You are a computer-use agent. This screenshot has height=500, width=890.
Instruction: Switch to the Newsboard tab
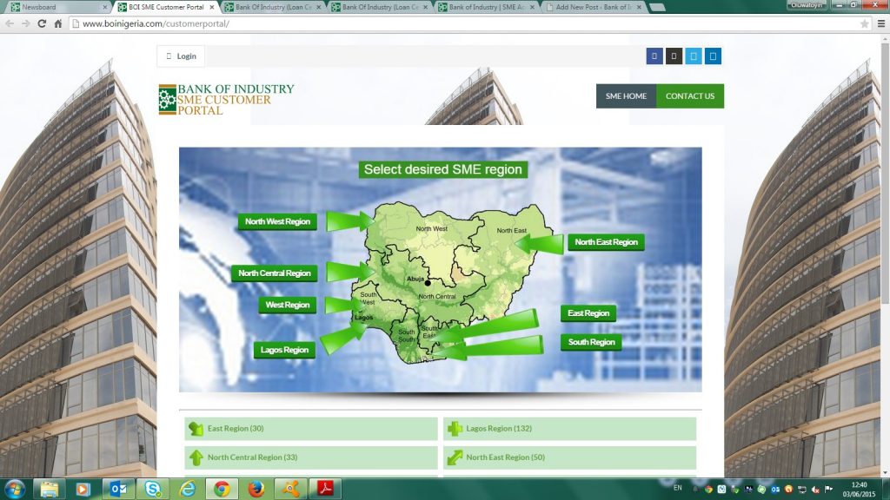click(60, 7)
